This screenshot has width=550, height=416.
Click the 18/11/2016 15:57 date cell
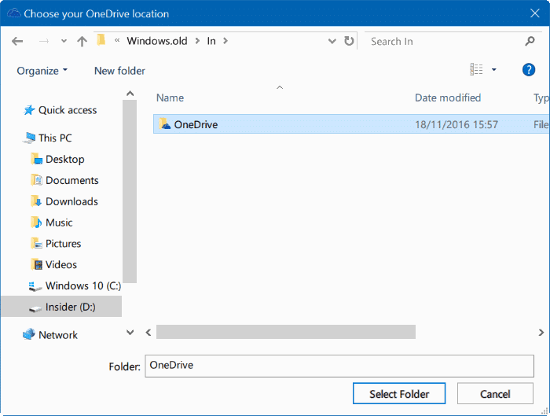(456, 124)
